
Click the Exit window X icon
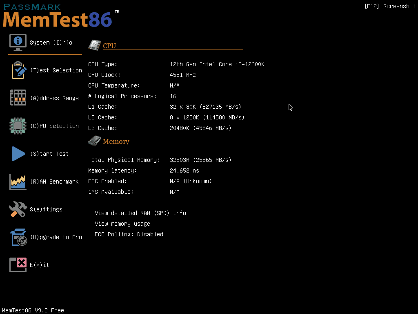pos(18,265)
